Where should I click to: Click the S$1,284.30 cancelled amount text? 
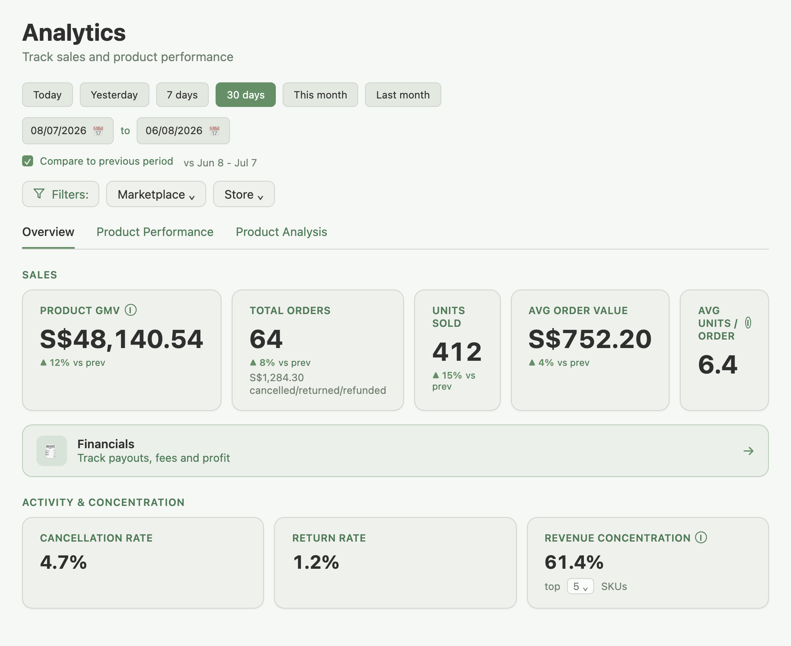(276, 378)
